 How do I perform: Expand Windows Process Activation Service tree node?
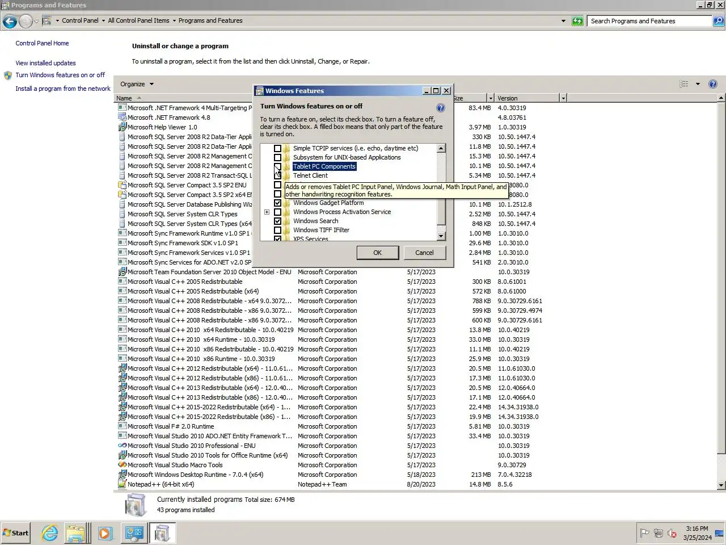click(267, 212)
